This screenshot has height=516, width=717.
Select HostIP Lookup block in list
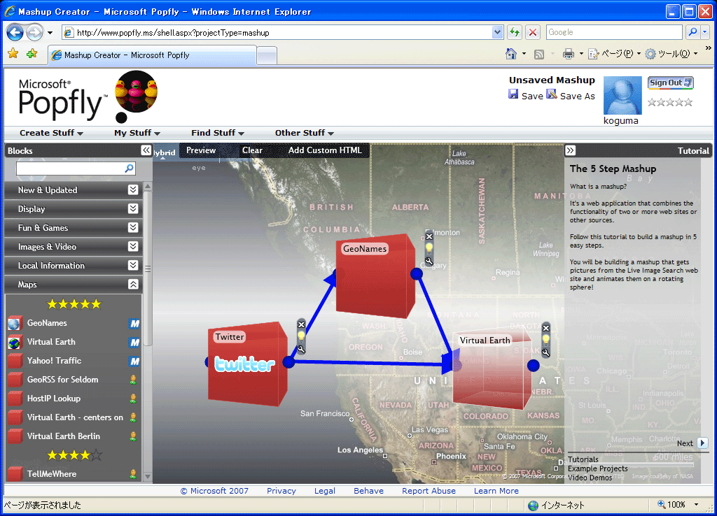click(74, 399)
